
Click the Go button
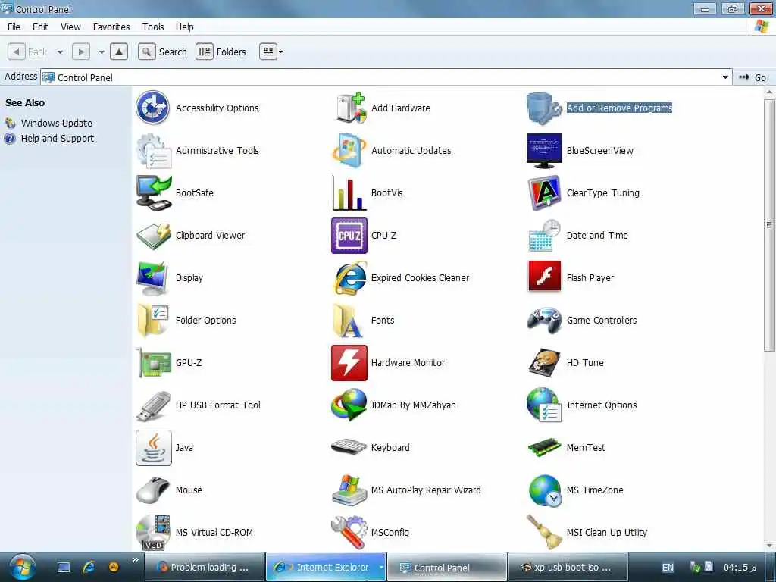pos(753,77)
